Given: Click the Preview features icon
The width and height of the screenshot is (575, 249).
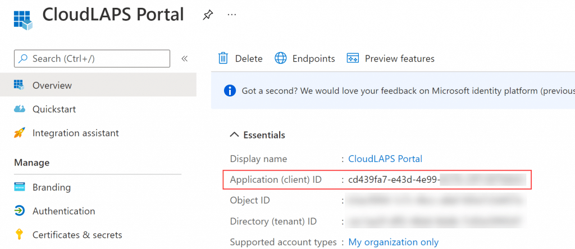Looking at the screenshot, I should 353,58.
